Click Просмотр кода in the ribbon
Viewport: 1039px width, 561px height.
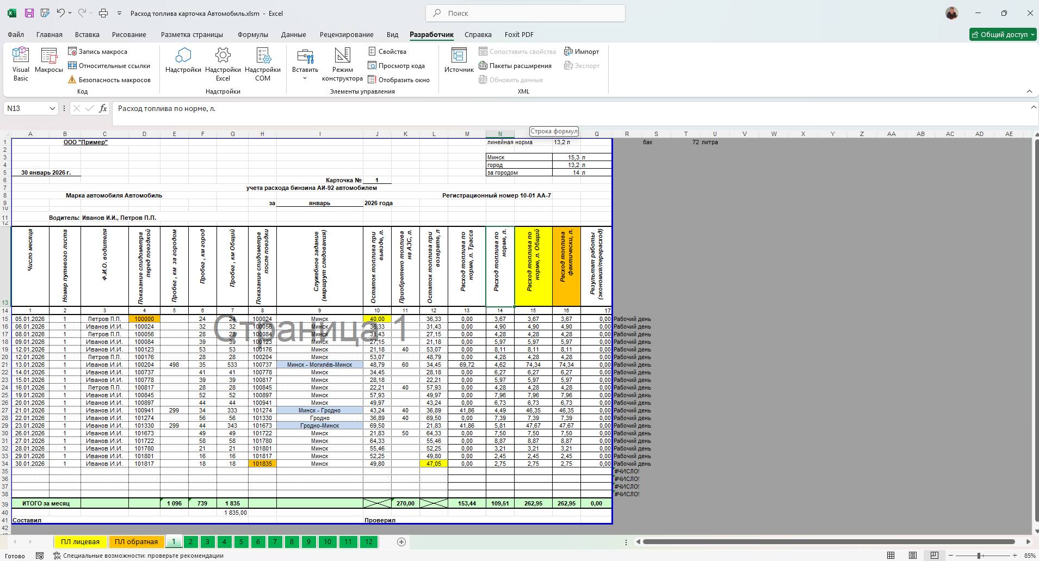click(397, 66)
